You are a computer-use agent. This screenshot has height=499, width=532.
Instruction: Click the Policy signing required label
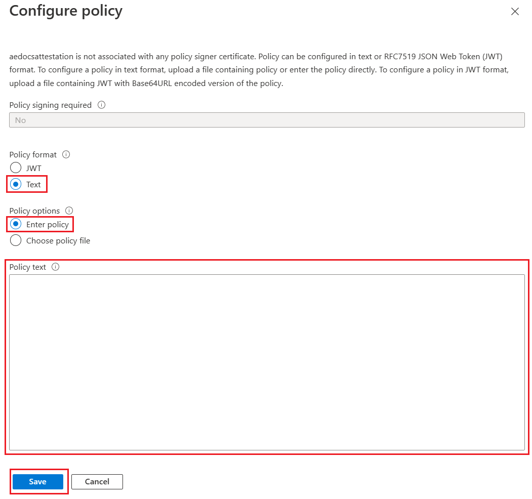coord(51,105)
